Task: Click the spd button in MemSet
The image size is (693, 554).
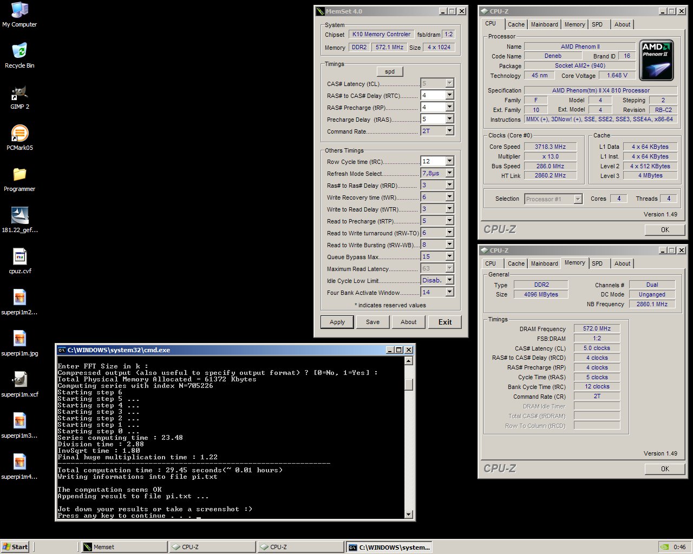Action: coord(390,71)
